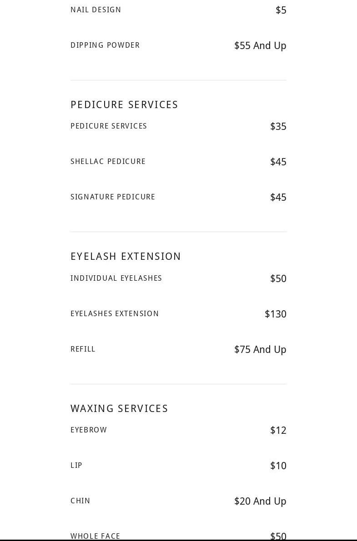This screenshot has width=357, height=541.
Task: Click the $55 And Up price
Action: (x=260, y=46)
